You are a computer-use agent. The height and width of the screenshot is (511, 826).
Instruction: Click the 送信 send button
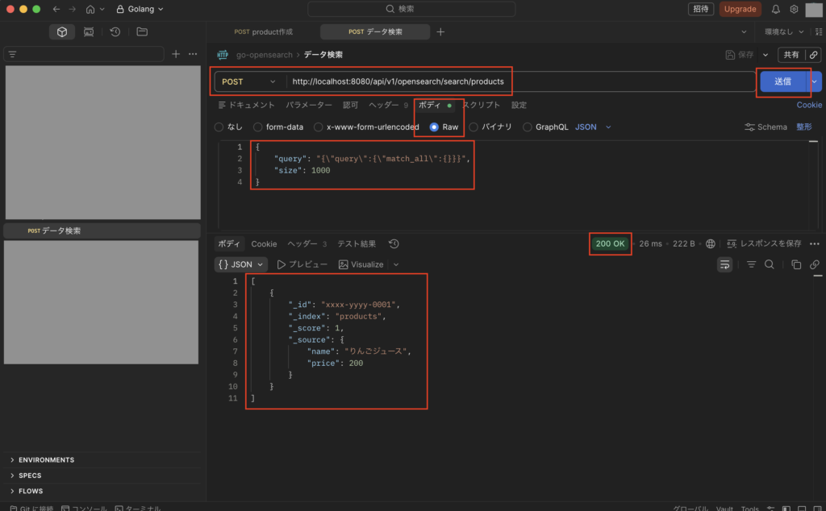(x=782, y=81)
